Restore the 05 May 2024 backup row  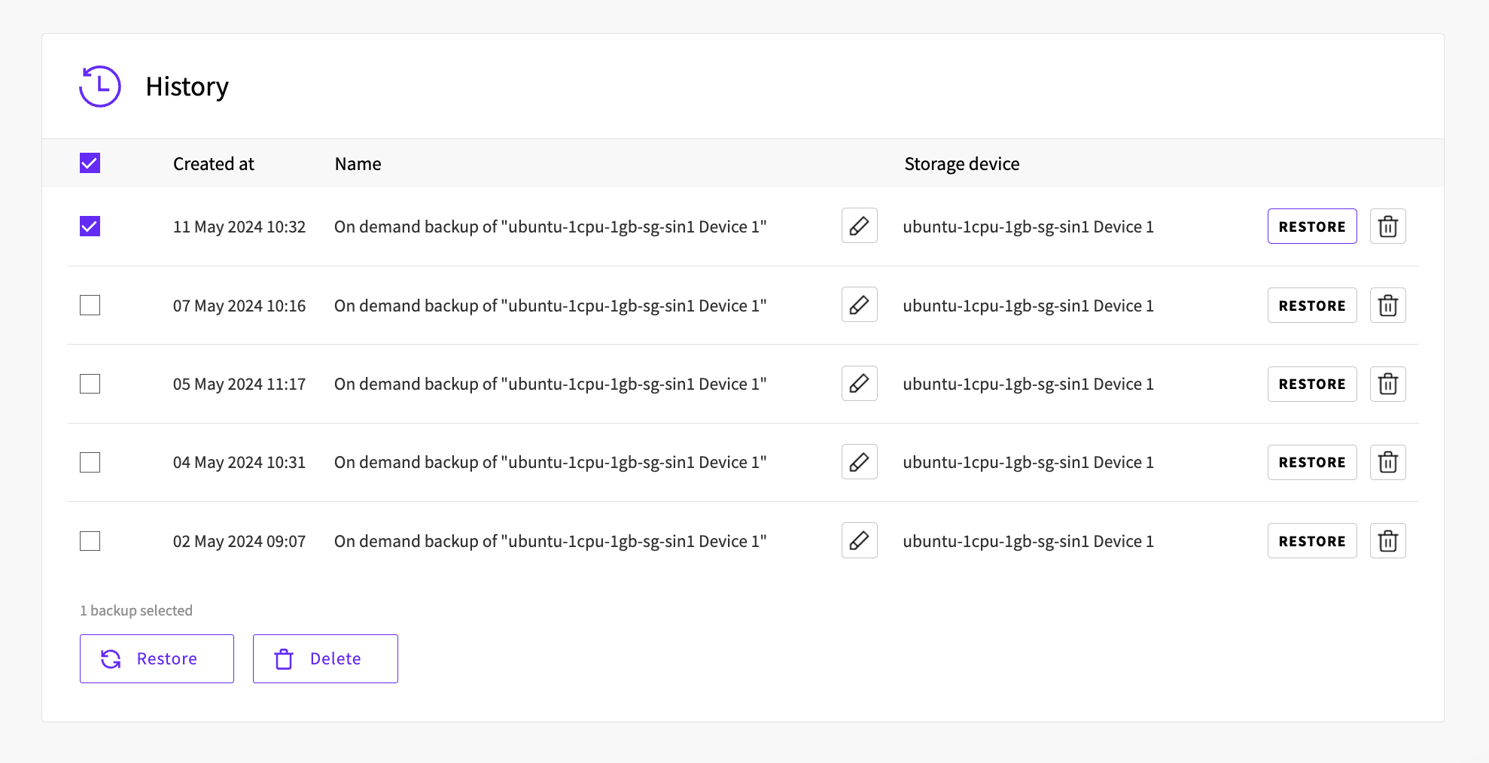click(1312, 384)
